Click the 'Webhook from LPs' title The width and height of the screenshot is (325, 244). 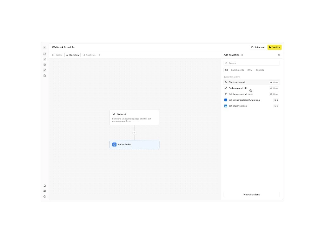63,47
